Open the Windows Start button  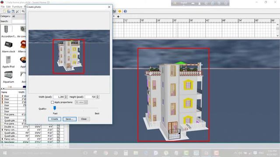click(x=5, y=153)
